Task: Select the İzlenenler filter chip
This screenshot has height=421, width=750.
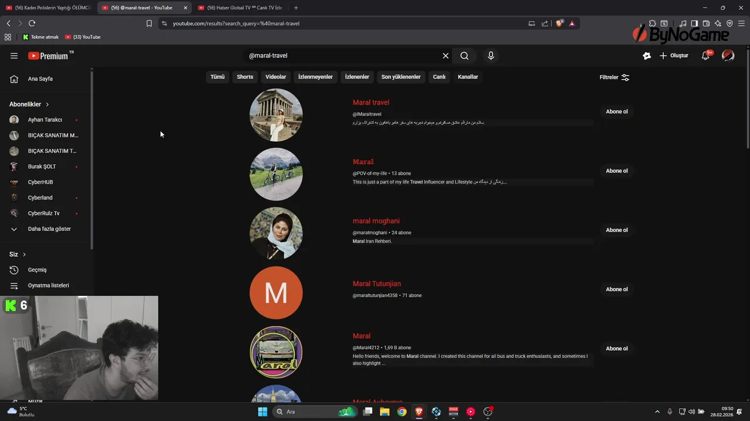Action: coord(357,77)
